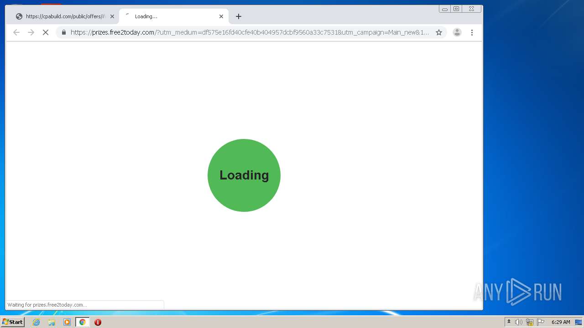Open the volume speaker control
Viewport: 584px width, 328px height.
519,322
